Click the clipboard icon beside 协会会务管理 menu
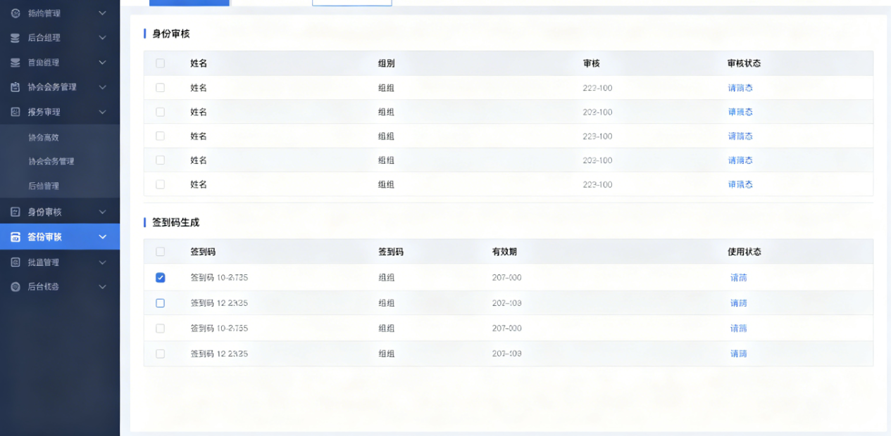This screenshot has width=891, height=436. [15, 87]
